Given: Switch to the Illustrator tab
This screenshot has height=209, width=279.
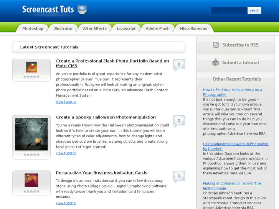Looking at the screenshot, I should (x=63, y=28).
